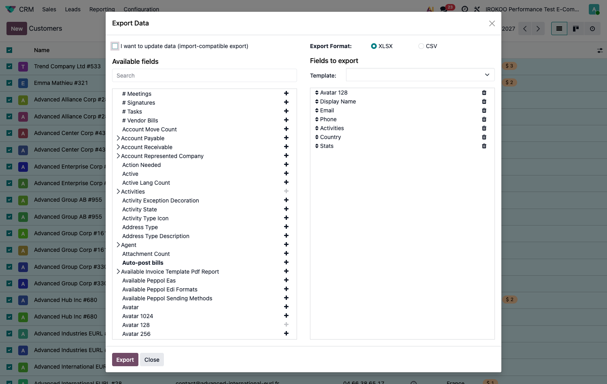Image resolution: width=607 pixels, height=384 pixels.
Task: Uncheck the Trend Company Ltd #533 row
Action: (9, 66)
